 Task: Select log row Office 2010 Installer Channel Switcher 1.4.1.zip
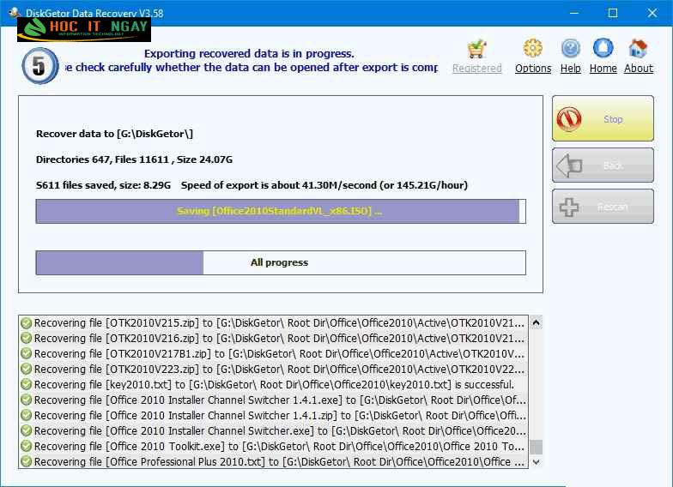274,415
